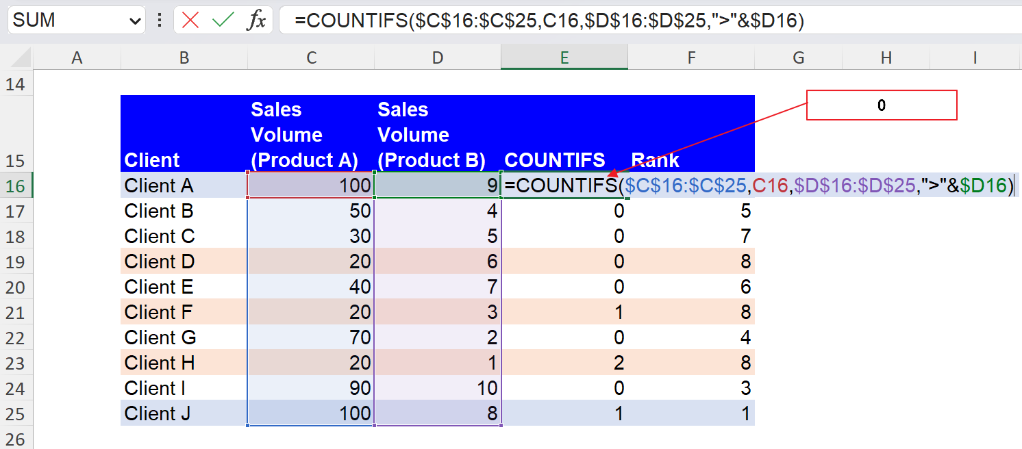1022x449 pixels.
Task: Select the Client F cell
Action: click(x=184, y=312)
